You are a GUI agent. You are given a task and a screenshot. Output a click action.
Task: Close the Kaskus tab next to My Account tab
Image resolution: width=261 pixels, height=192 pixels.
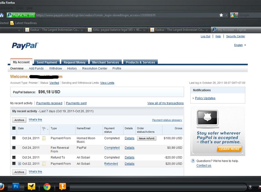tap(207, 30)
